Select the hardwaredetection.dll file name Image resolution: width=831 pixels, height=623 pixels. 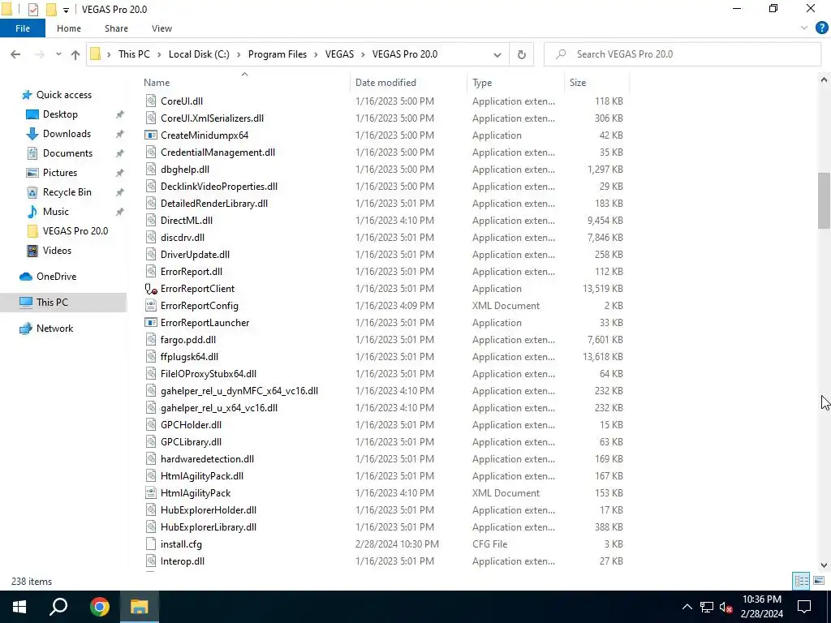point(207,459)
